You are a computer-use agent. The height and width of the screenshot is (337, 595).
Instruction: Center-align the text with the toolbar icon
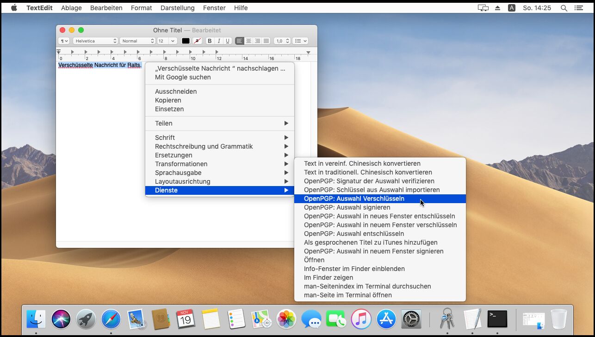[x=248, y=41]
